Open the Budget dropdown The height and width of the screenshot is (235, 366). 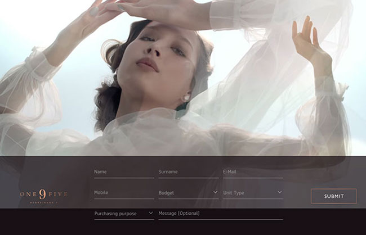pos(188,193)
